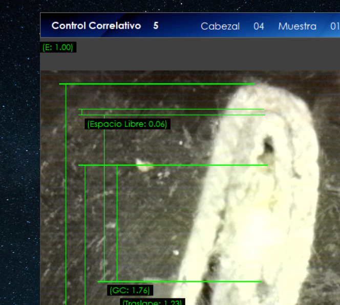The height and width of the screenshot is (305, 340).
Task: Click the Cabezal label in header
Action: tap(220, 26)
